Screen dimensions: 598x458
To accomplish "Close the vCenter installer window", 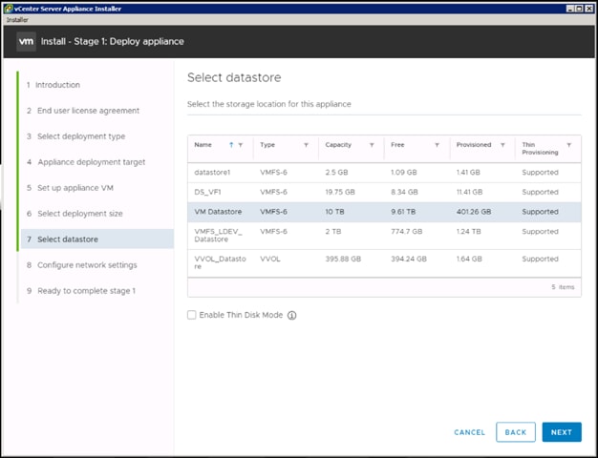I will 588,9.
